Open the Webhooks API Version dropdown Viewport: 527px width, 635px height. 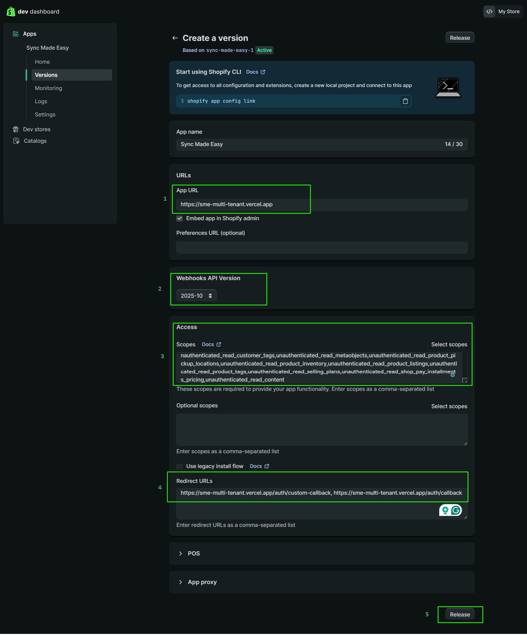pos(196,296)
